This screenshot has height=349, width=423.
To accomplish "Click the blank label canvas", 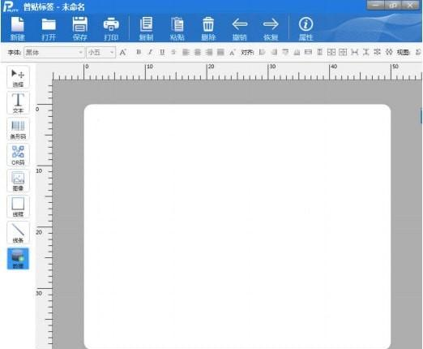I will pos(237,226).
